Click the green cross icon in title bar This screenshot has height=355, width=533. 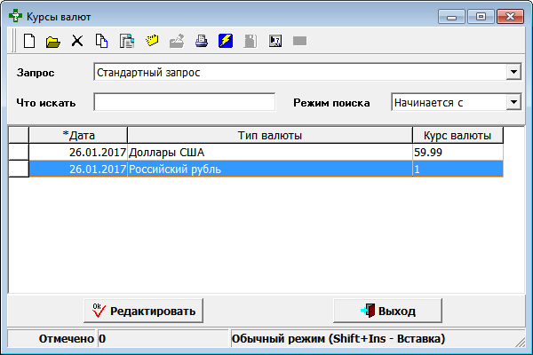coord(15,16)
